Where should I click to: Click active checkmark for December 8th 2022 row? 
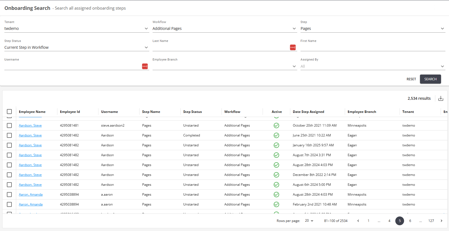(276, 175)
